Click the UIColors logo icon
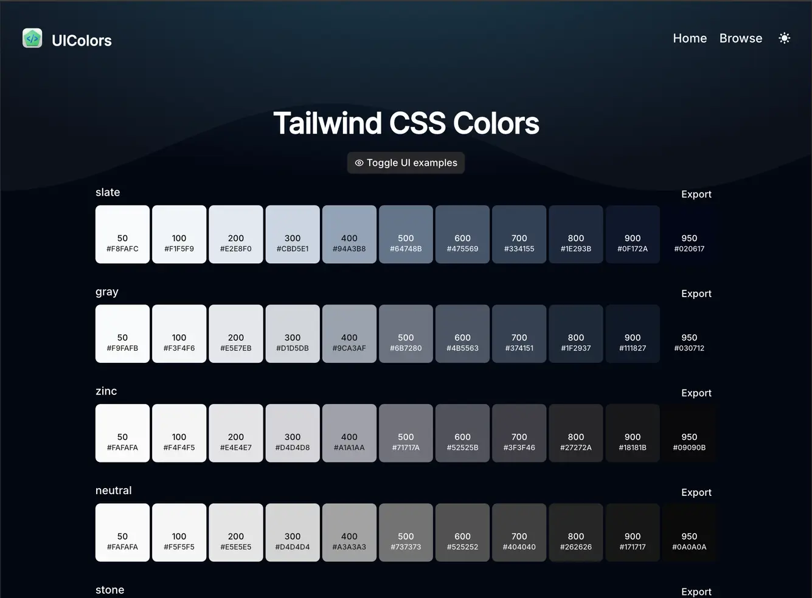 point(32,38)
